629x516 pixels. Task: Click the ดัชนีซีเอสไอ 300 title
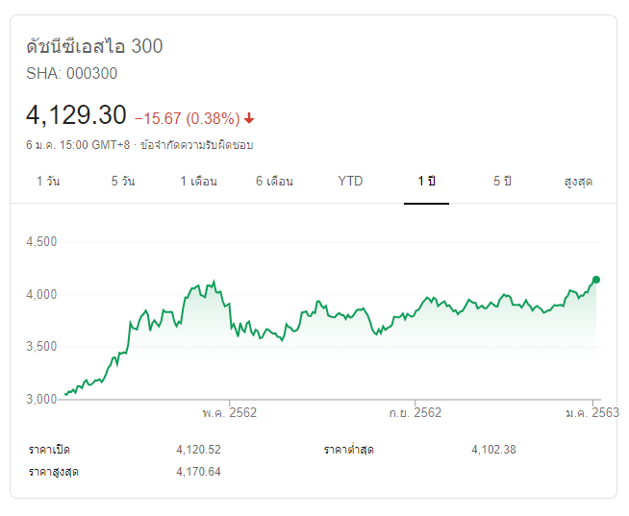click(94, 46)
